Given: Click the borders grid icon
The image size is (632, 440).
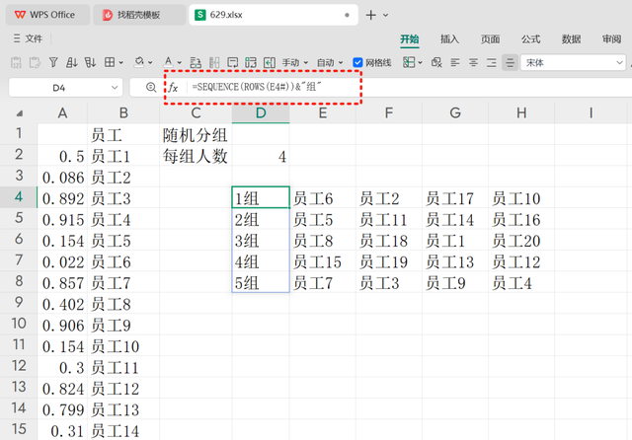Looking at the screenshot, I should 110,62.
